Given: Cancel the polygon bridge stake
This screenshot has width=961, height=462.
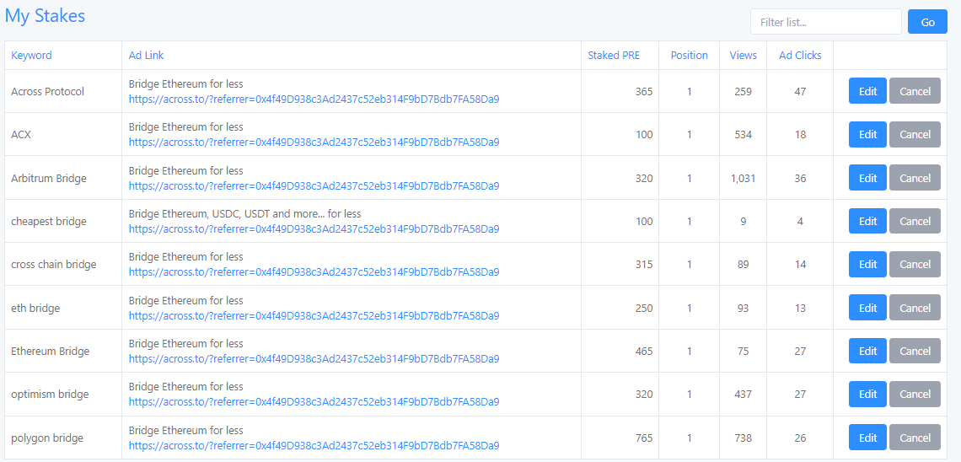Looking at the screenshot, I should [915, 438].
